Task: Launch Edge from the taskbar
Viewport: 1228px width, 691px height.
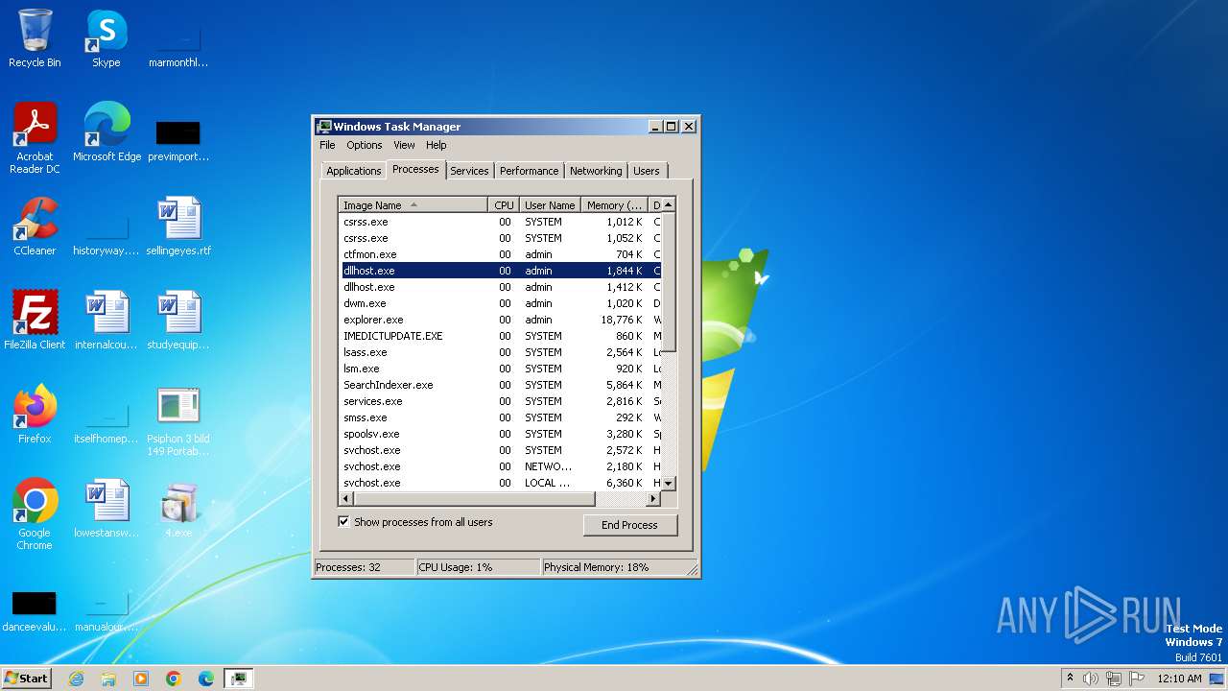Action: [x=206, y=679]
